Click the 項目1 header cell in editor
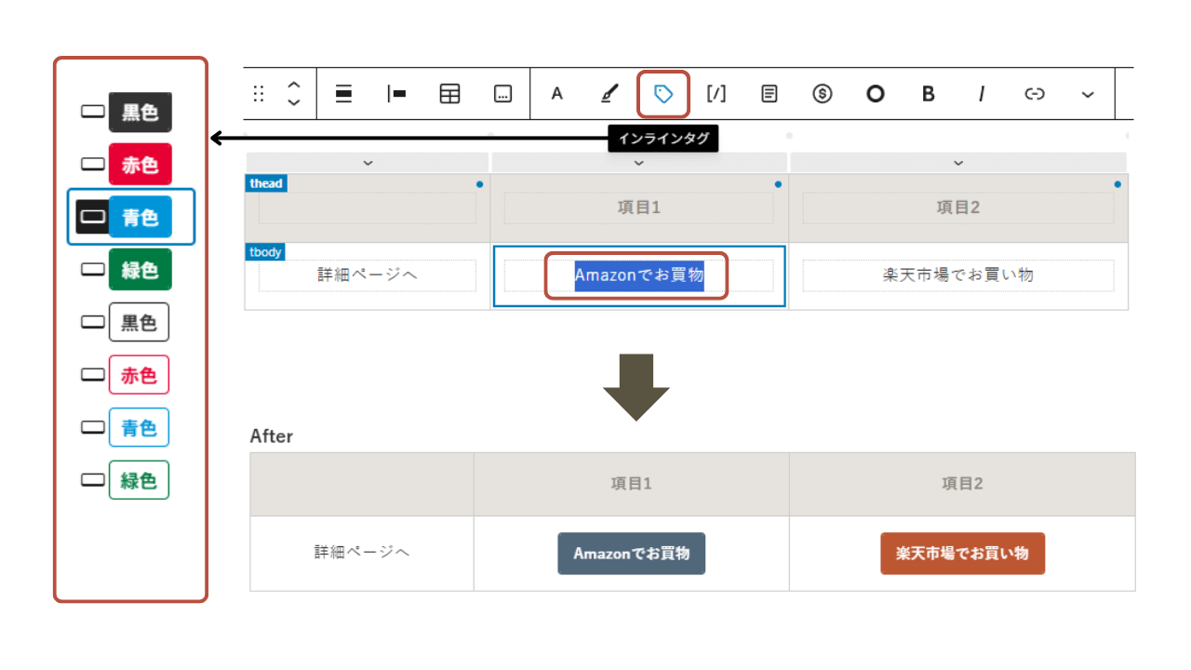 pos(638,208)
